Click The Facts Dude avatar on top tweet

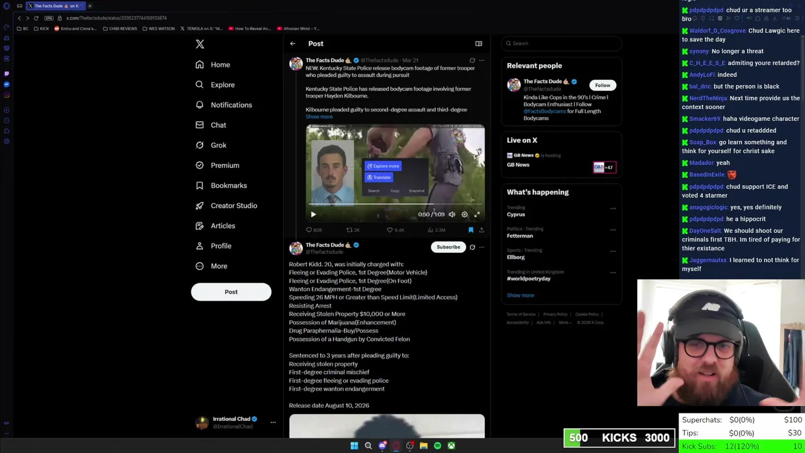(296, 64)
